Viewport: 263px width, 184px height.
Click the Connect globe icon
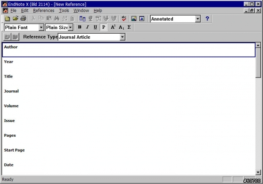[90, 18]
